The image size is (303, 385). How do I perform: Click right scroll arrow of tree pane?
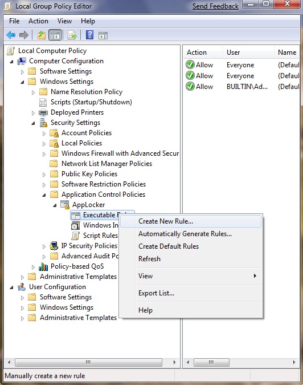[x=174, y=362]
